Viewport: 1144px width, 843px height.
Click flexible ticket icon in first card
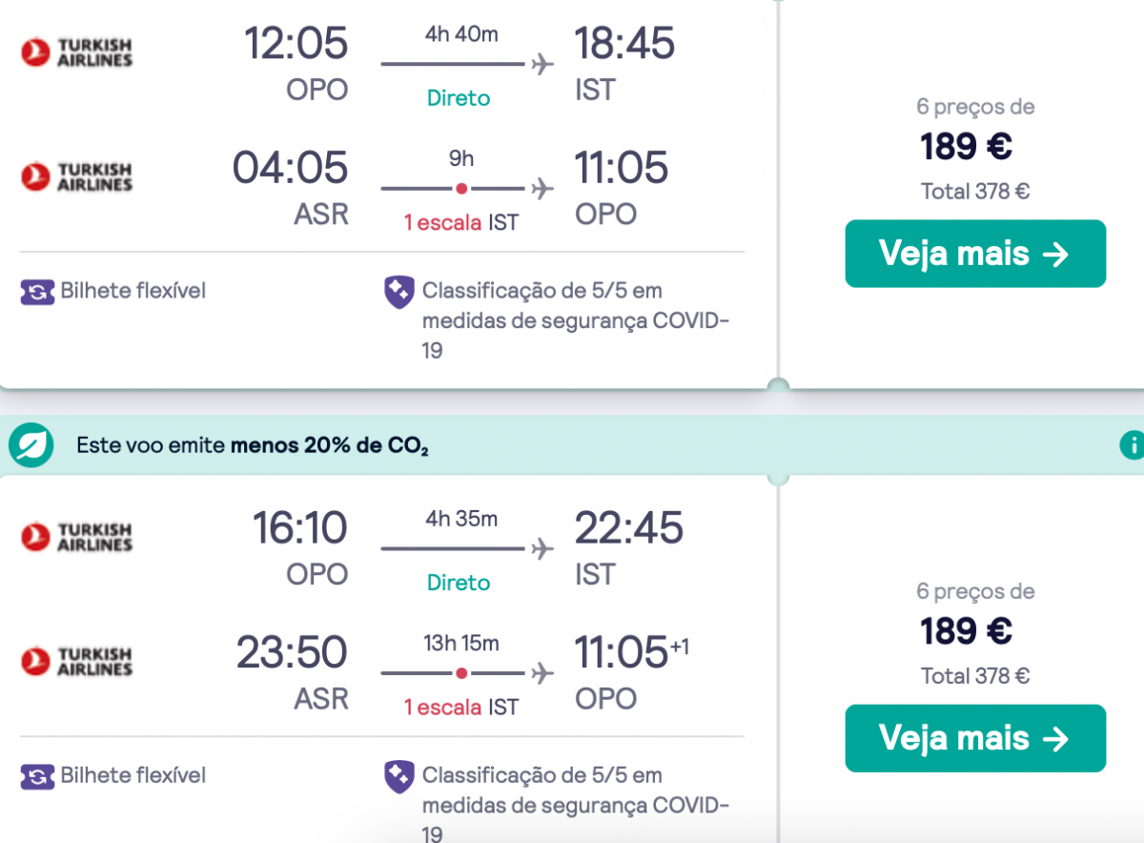coord(37,292)
